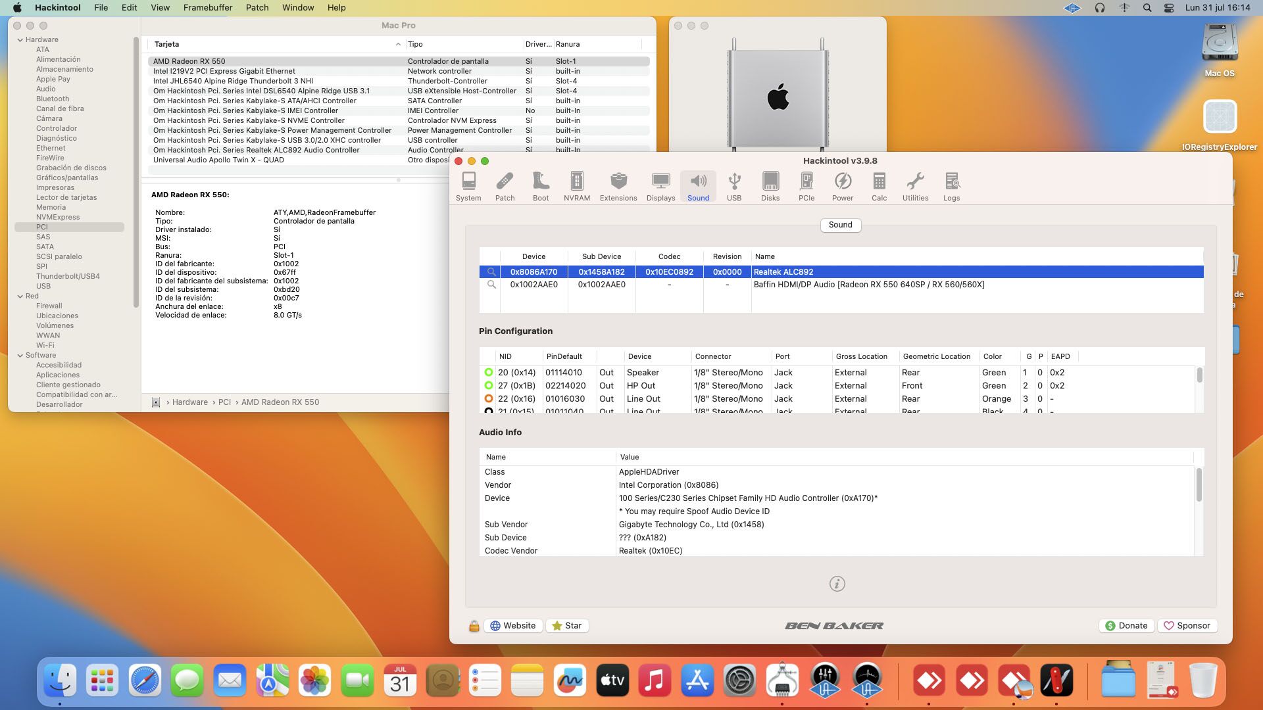Open the Extensions toolbar icon
The image size is (1263, 710).
click(618, 186)
